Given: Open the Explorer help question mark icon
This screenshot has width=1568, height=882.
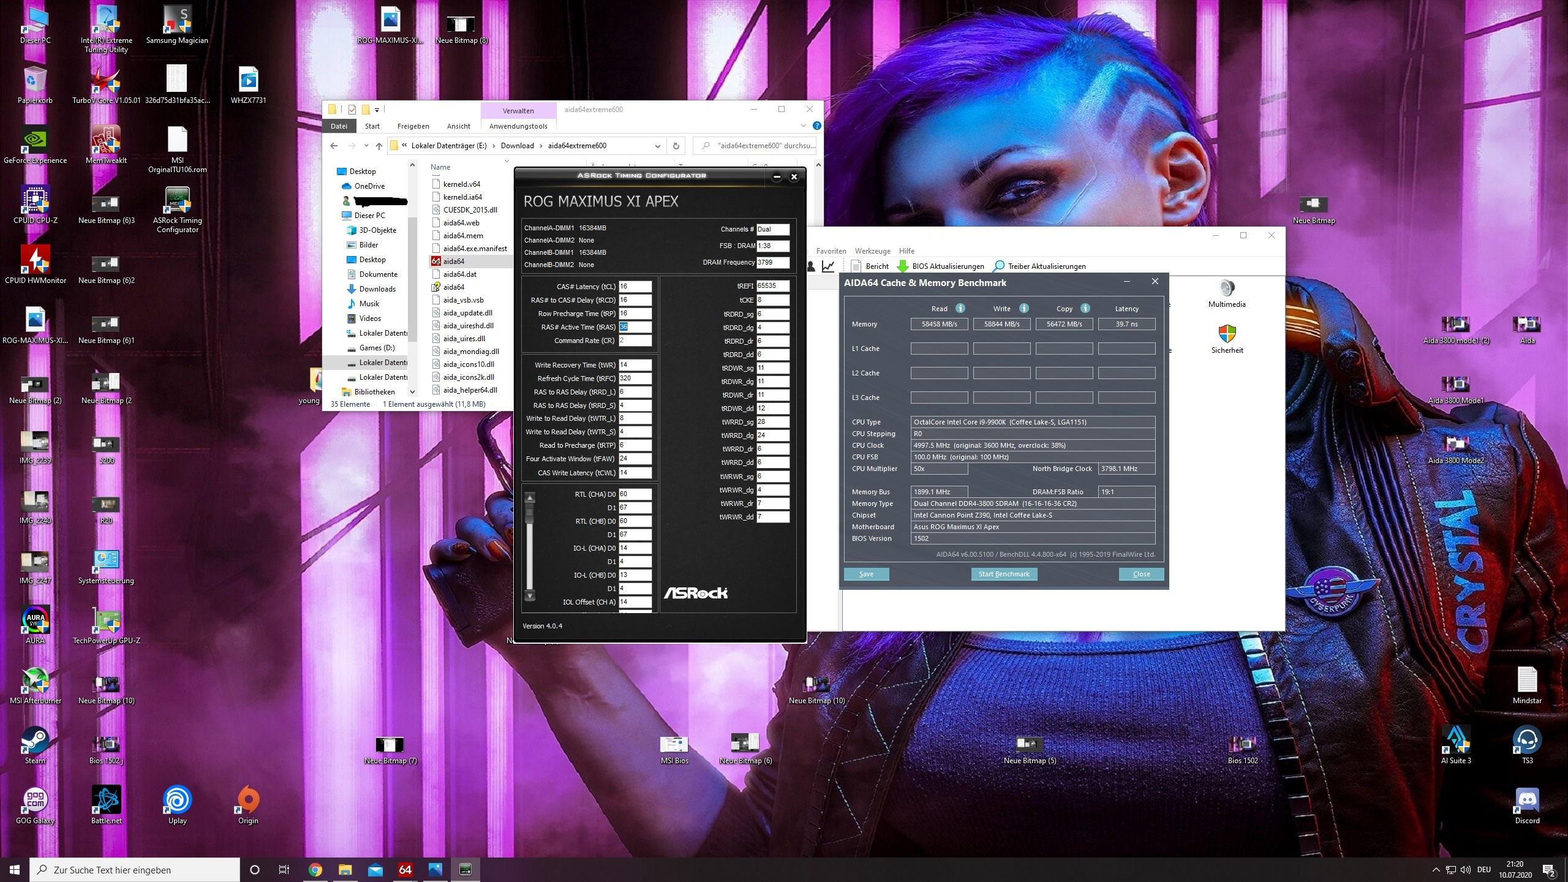Looking at the screenshot, I should (816, 126).
